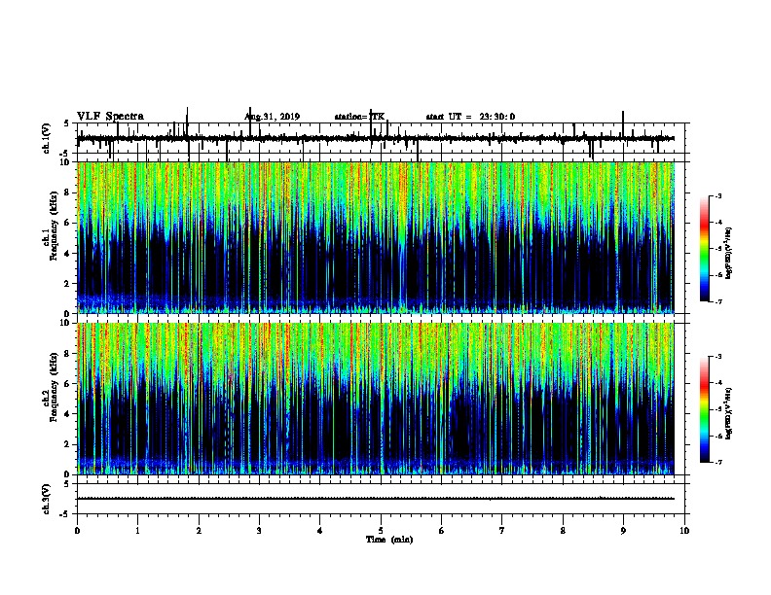This screenshot has width=771, height=595.
Task: Click the '2' kHz tick on ch.2 spectrogram
Action: [68, 444]
